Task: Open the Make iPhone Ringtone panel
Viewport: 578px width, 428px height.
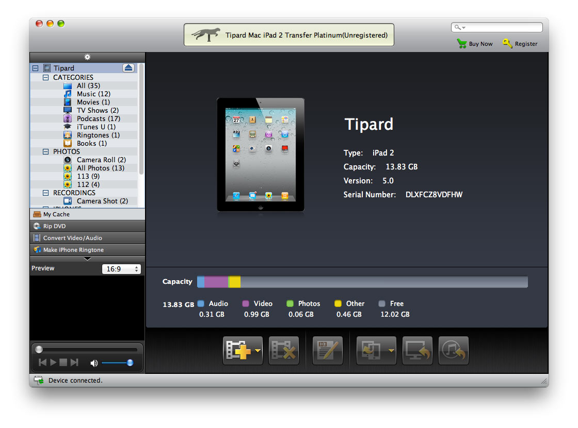Action: click(x=87, y=249)
